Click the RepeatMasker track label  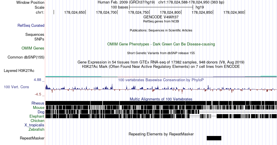click(32, 138)
